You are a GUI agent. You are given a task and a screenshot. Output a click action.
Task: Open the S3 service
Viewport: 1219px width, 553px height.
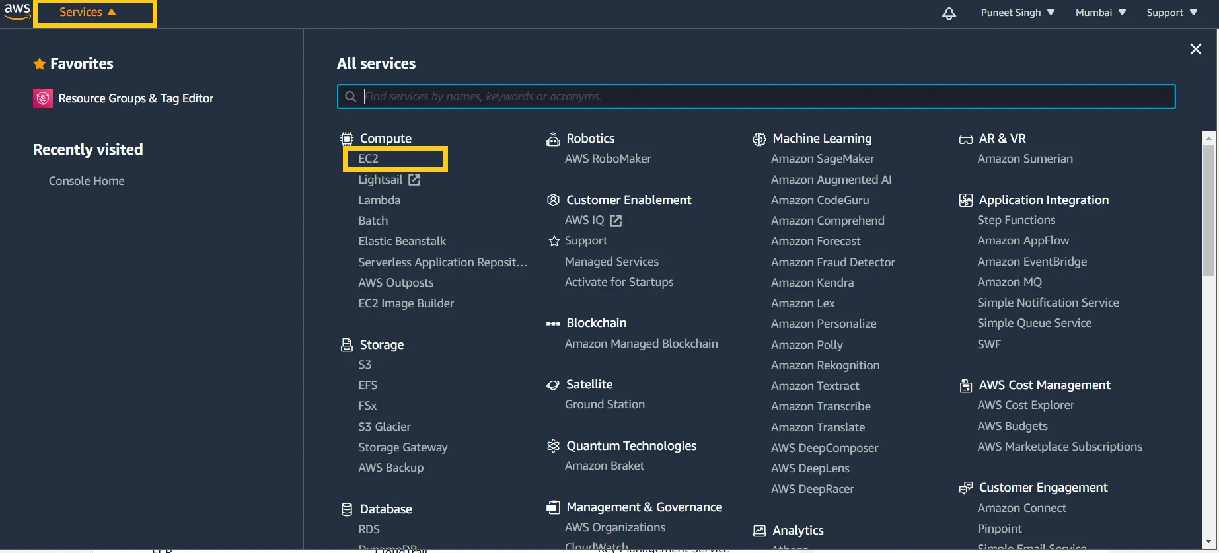(365, 365)
